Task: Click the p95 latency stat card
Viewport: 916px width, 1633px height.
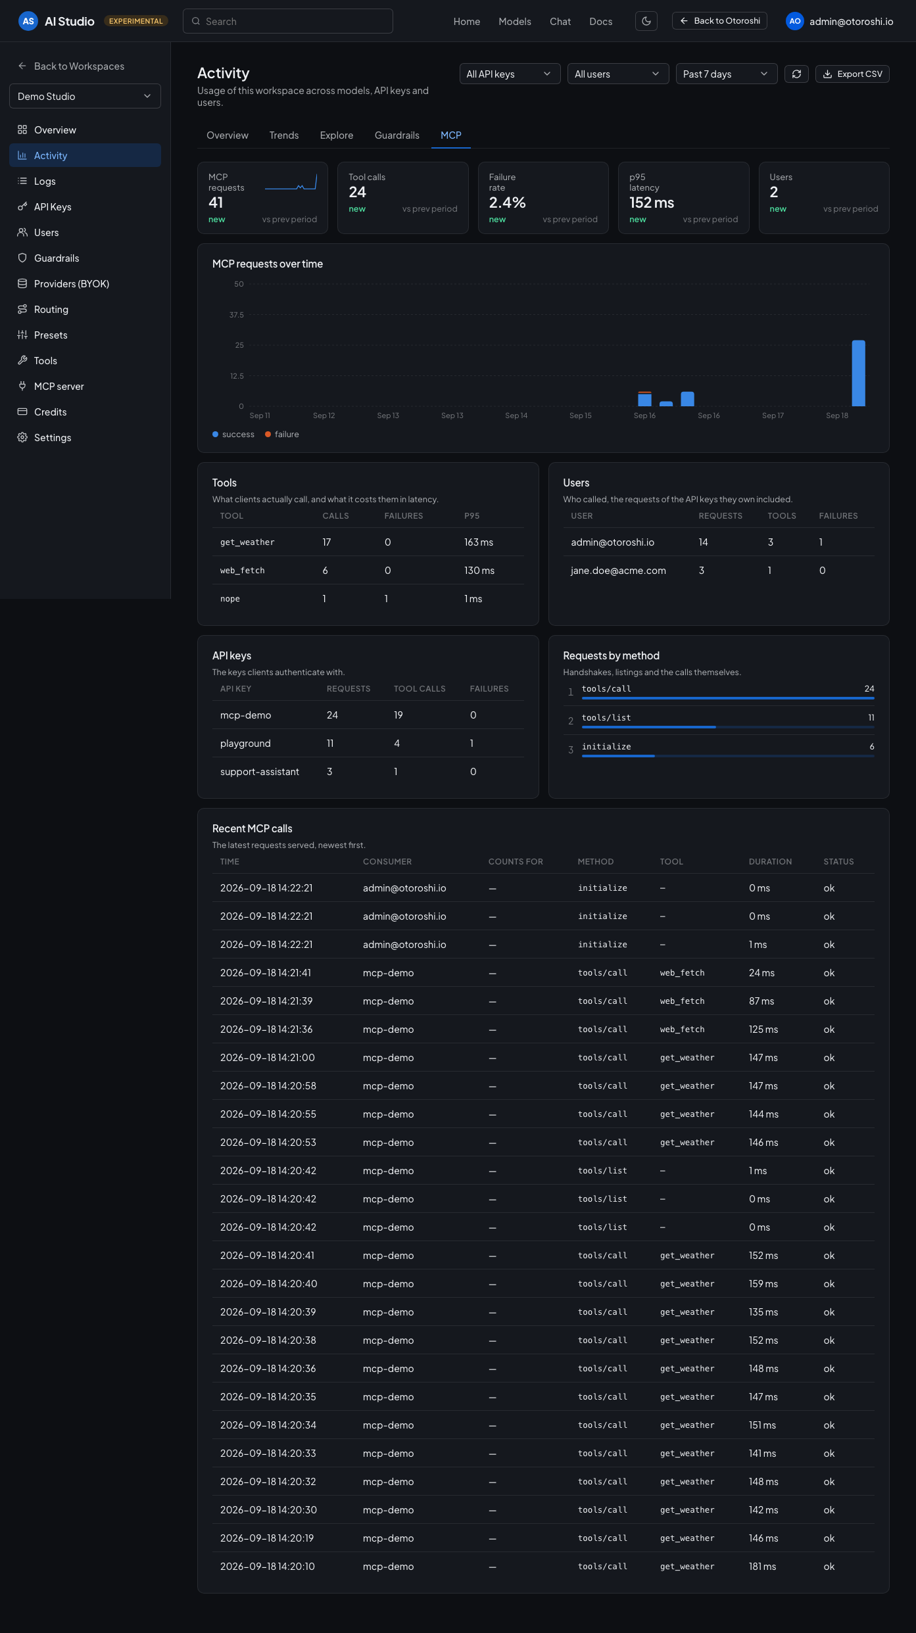Action: [683, 198]
